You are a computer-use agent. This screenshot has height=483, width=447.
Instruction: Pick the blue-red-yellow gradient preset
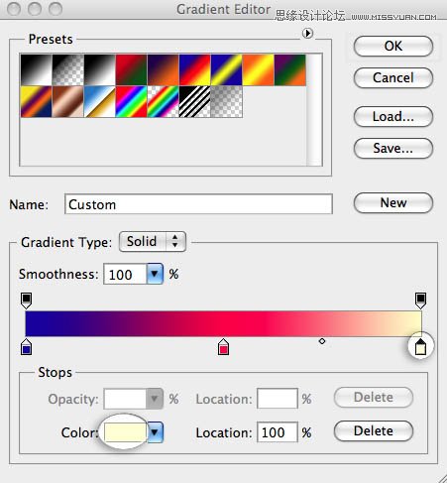[x=195, y=70]
